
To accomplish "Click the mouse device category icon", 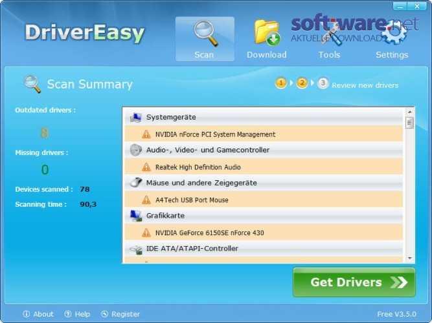I will click(136, 182).
